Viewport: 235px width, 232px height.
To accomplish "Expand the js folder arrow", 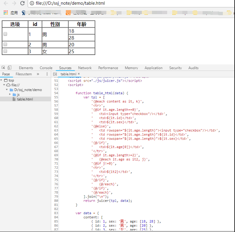I will tap(10, 94).
